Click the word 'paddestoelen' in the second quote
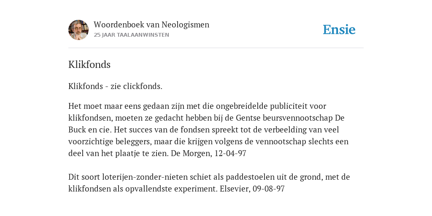Viewport: 432px width, 216px height. [250, 177]
